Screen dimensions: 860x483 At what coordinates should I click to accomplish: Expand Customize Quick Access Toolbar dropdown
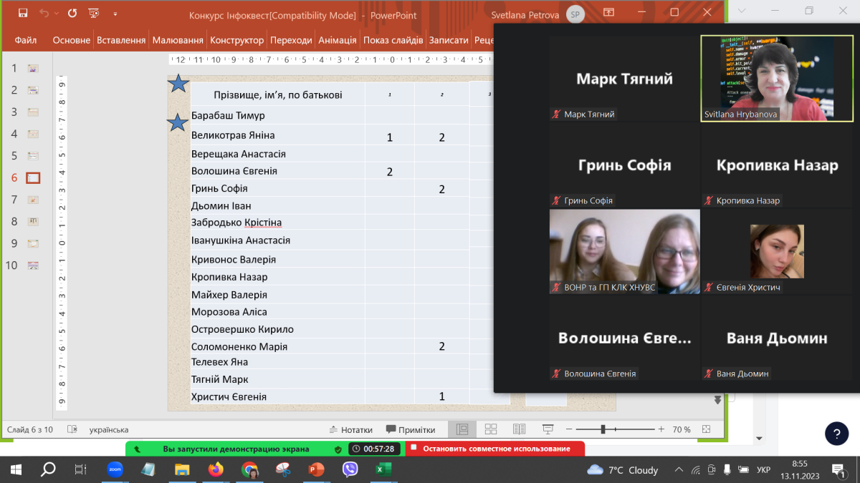(x=115, y=13)
